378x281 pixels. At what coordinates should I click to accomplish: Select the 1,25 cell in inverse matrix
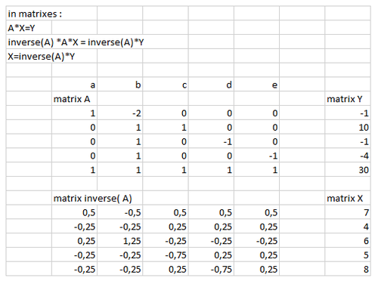coord(120,240)
